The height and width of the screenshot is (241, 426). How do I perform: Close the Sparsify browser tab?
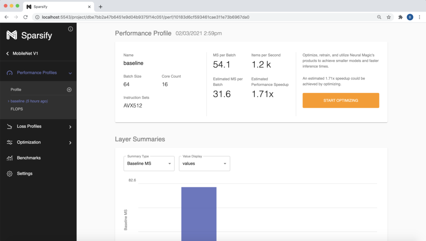click(89, 7)
